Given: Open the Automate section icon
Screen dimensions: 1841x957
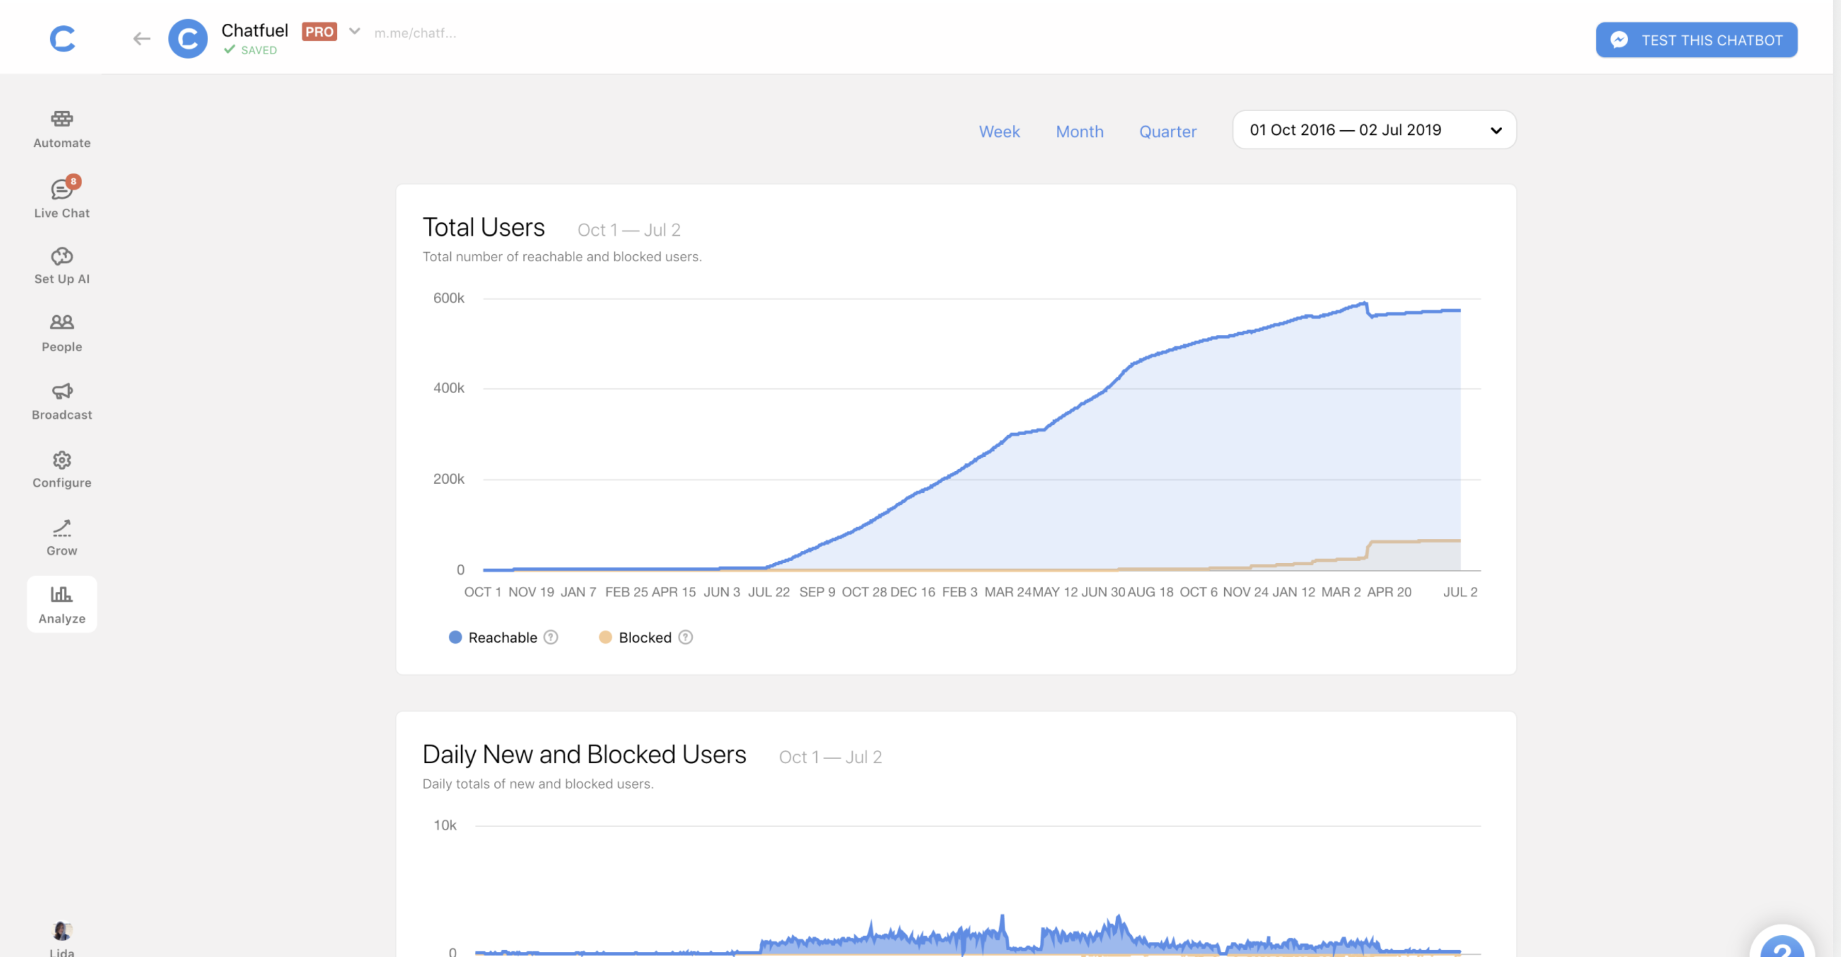Looking at the screenshot, I should [61, 119].
